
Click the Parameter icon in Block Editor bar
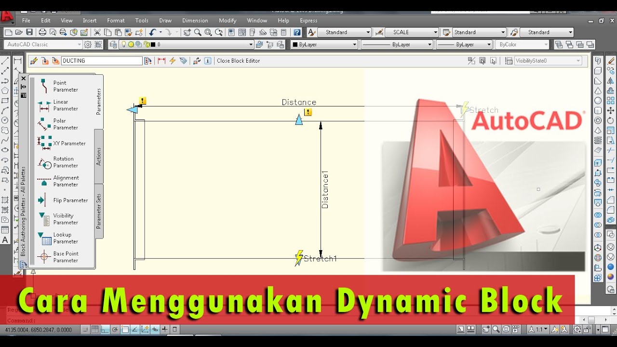[x=161, y=61]
